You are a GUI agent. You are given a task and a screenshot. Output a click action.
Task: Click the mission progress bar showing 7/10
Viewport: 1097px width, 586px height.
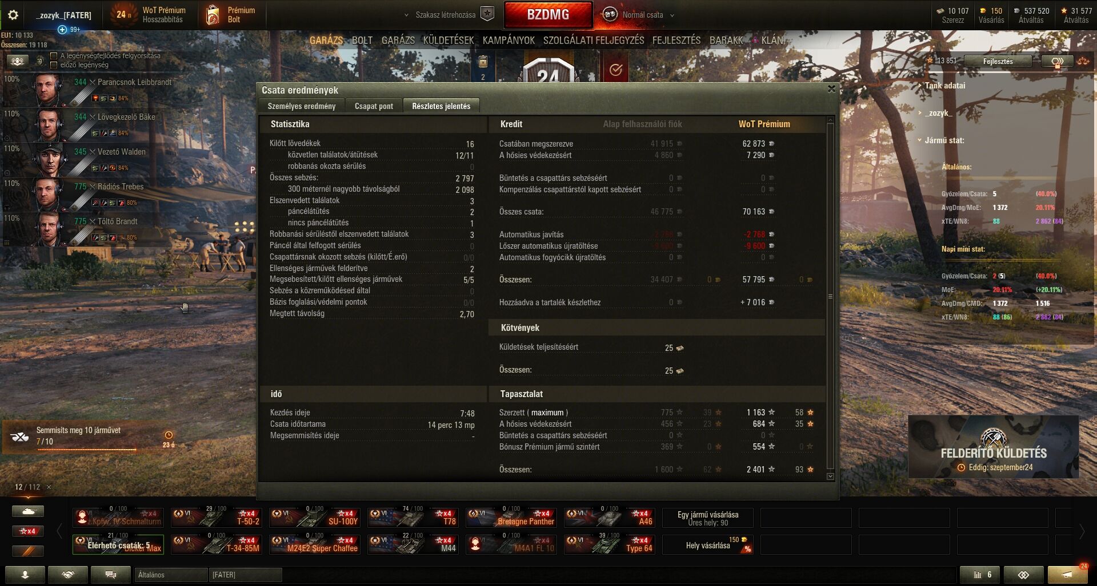(87, 449)
